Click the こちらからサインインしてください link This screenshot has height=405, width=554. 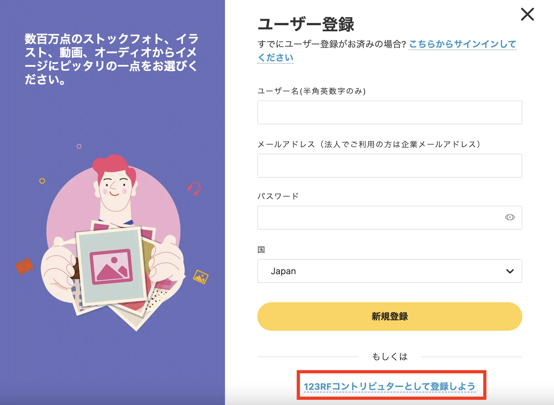pos(387,51)
